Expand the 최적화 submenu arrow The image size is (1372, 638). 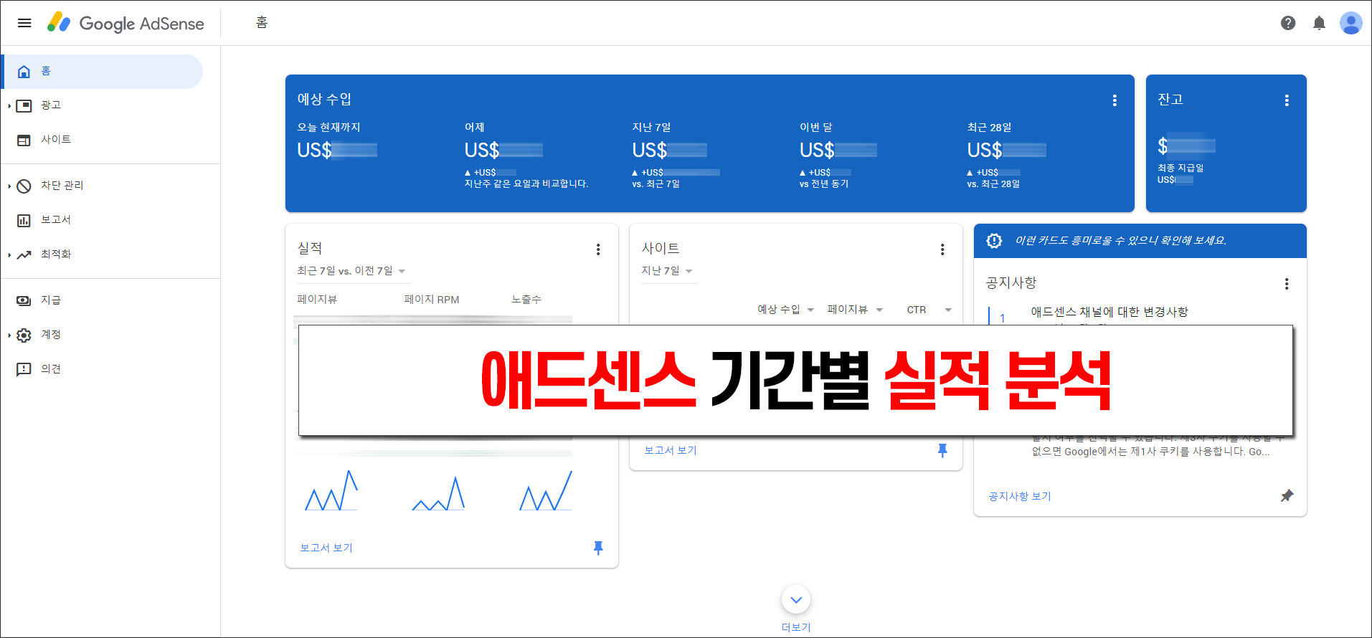click(x=9, y=255)
